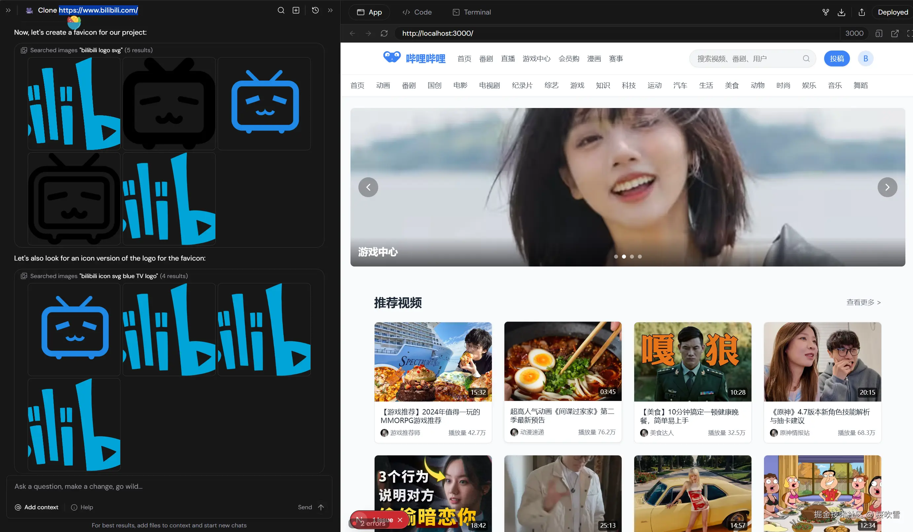The height and width of the screenshot is (532, 913).
Task: Open preview in new window icon
Action: [895, 33]
